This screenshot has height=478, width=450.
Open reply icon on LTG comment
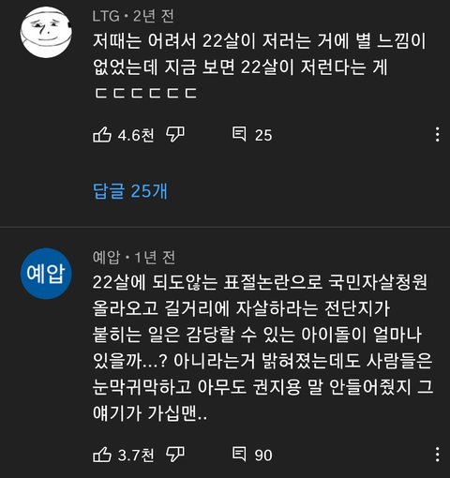239,134
